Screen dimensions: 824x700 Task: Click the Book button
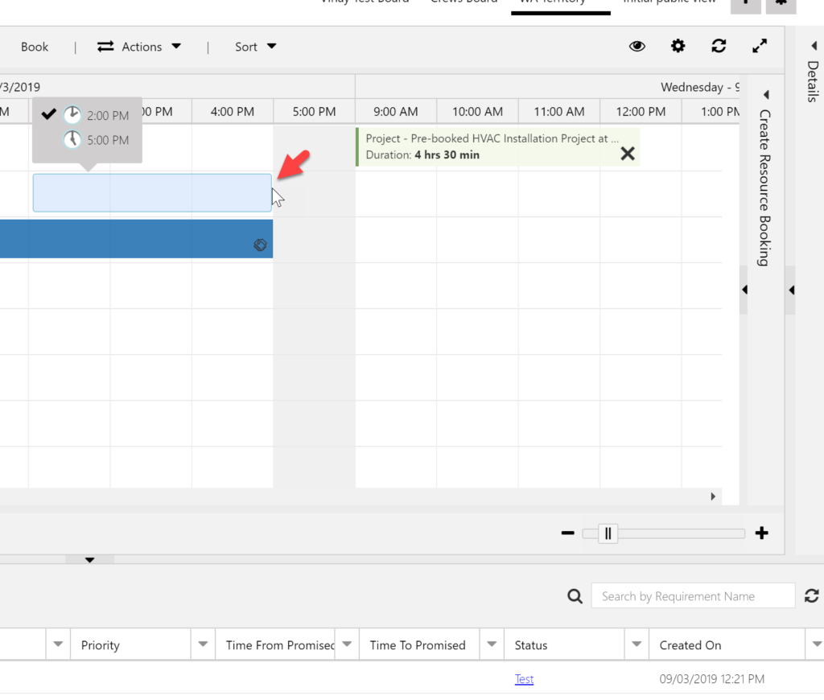click(x=34, y=46)
